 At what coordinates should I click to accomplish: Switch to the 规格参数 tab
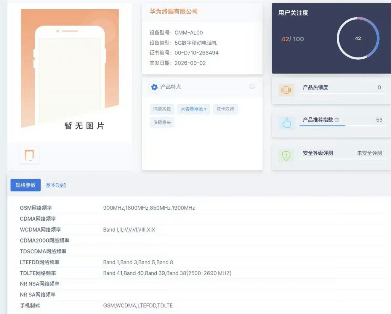coord(25,185)
